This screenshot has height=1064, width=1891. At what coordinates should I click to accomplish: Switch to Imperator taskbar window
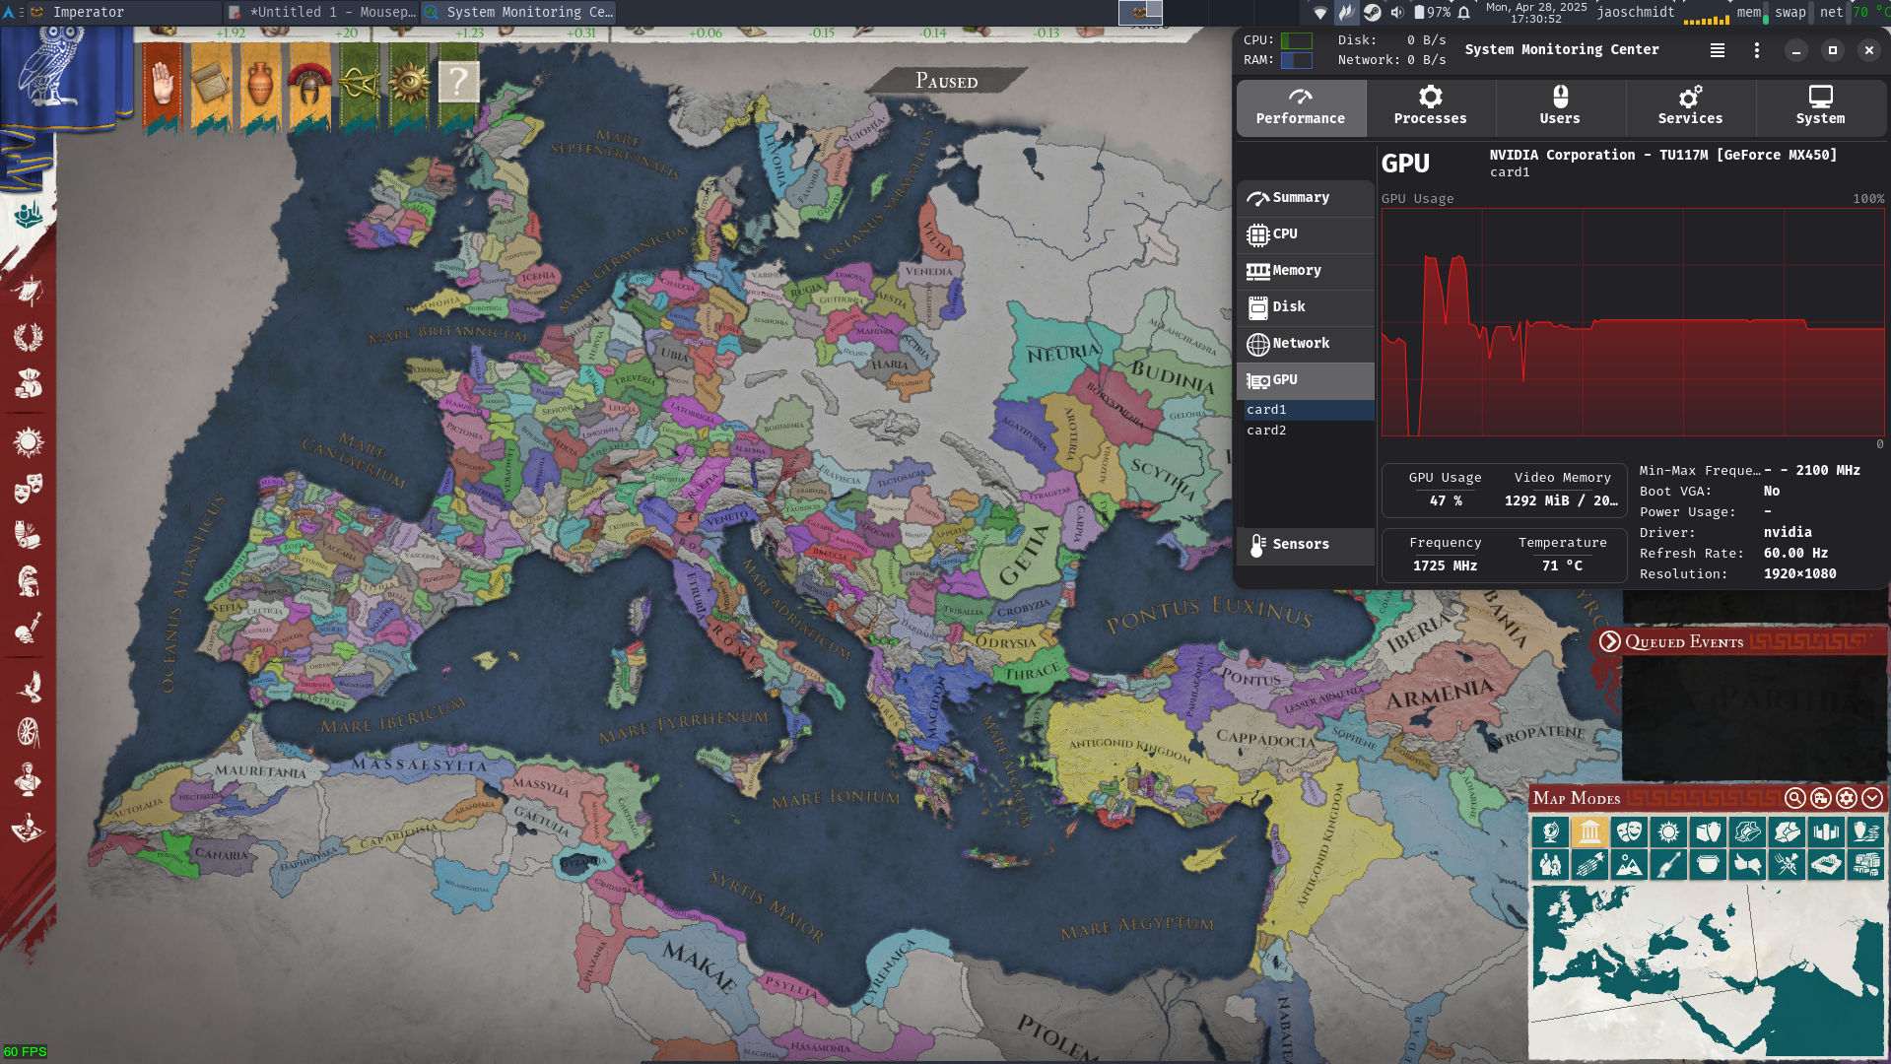point(122,12)
